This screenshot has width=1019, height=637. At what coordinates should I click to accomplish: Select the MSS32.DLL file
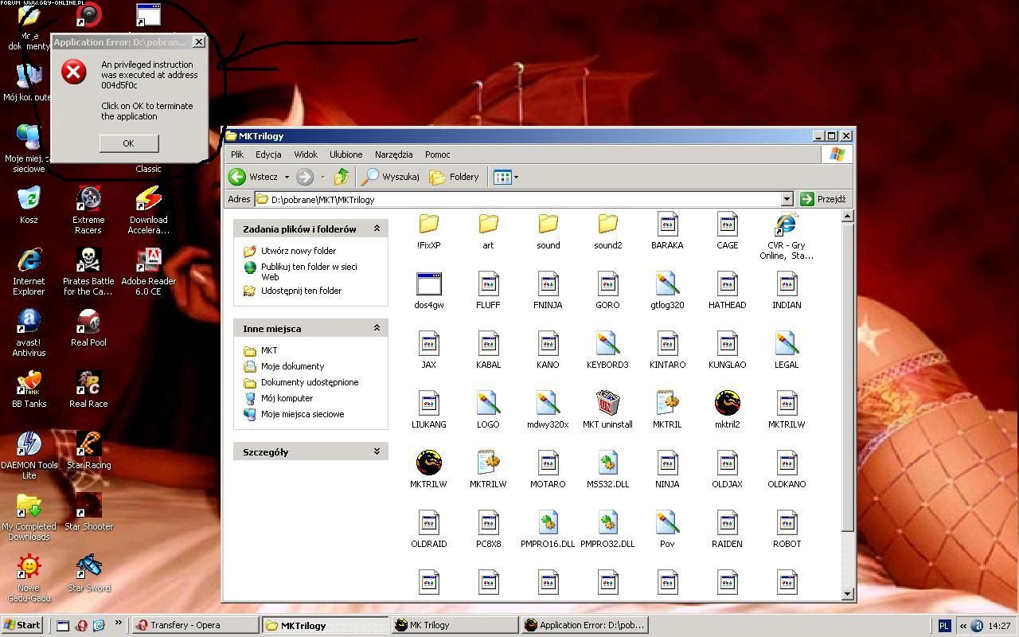click(x=607, y=463)
